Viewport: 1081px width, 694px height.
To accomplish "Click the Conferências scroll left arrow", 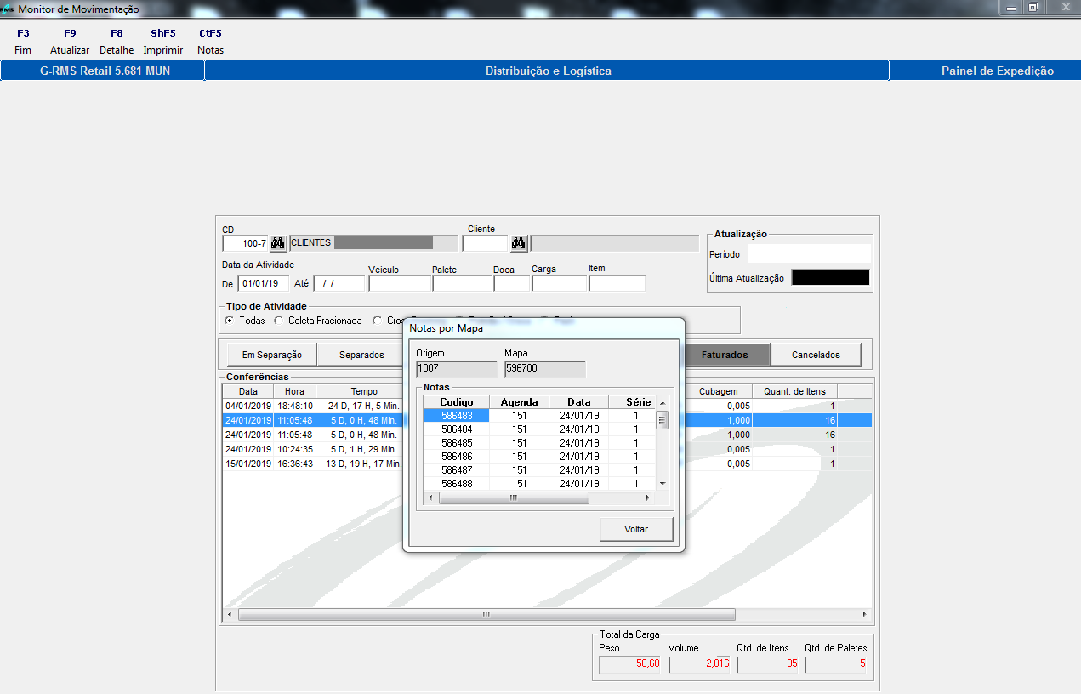I will [x=229, y=614].
